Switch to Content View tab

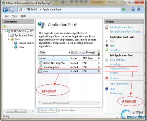(66, 110)
